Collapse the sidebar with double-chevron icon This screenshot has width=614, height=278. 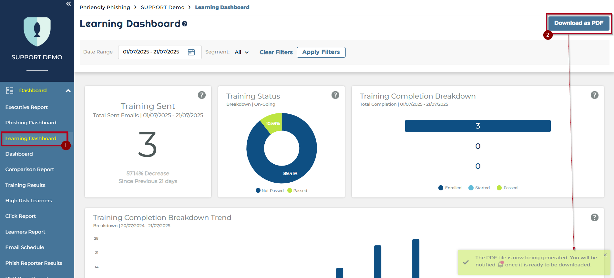pos(68,4)
